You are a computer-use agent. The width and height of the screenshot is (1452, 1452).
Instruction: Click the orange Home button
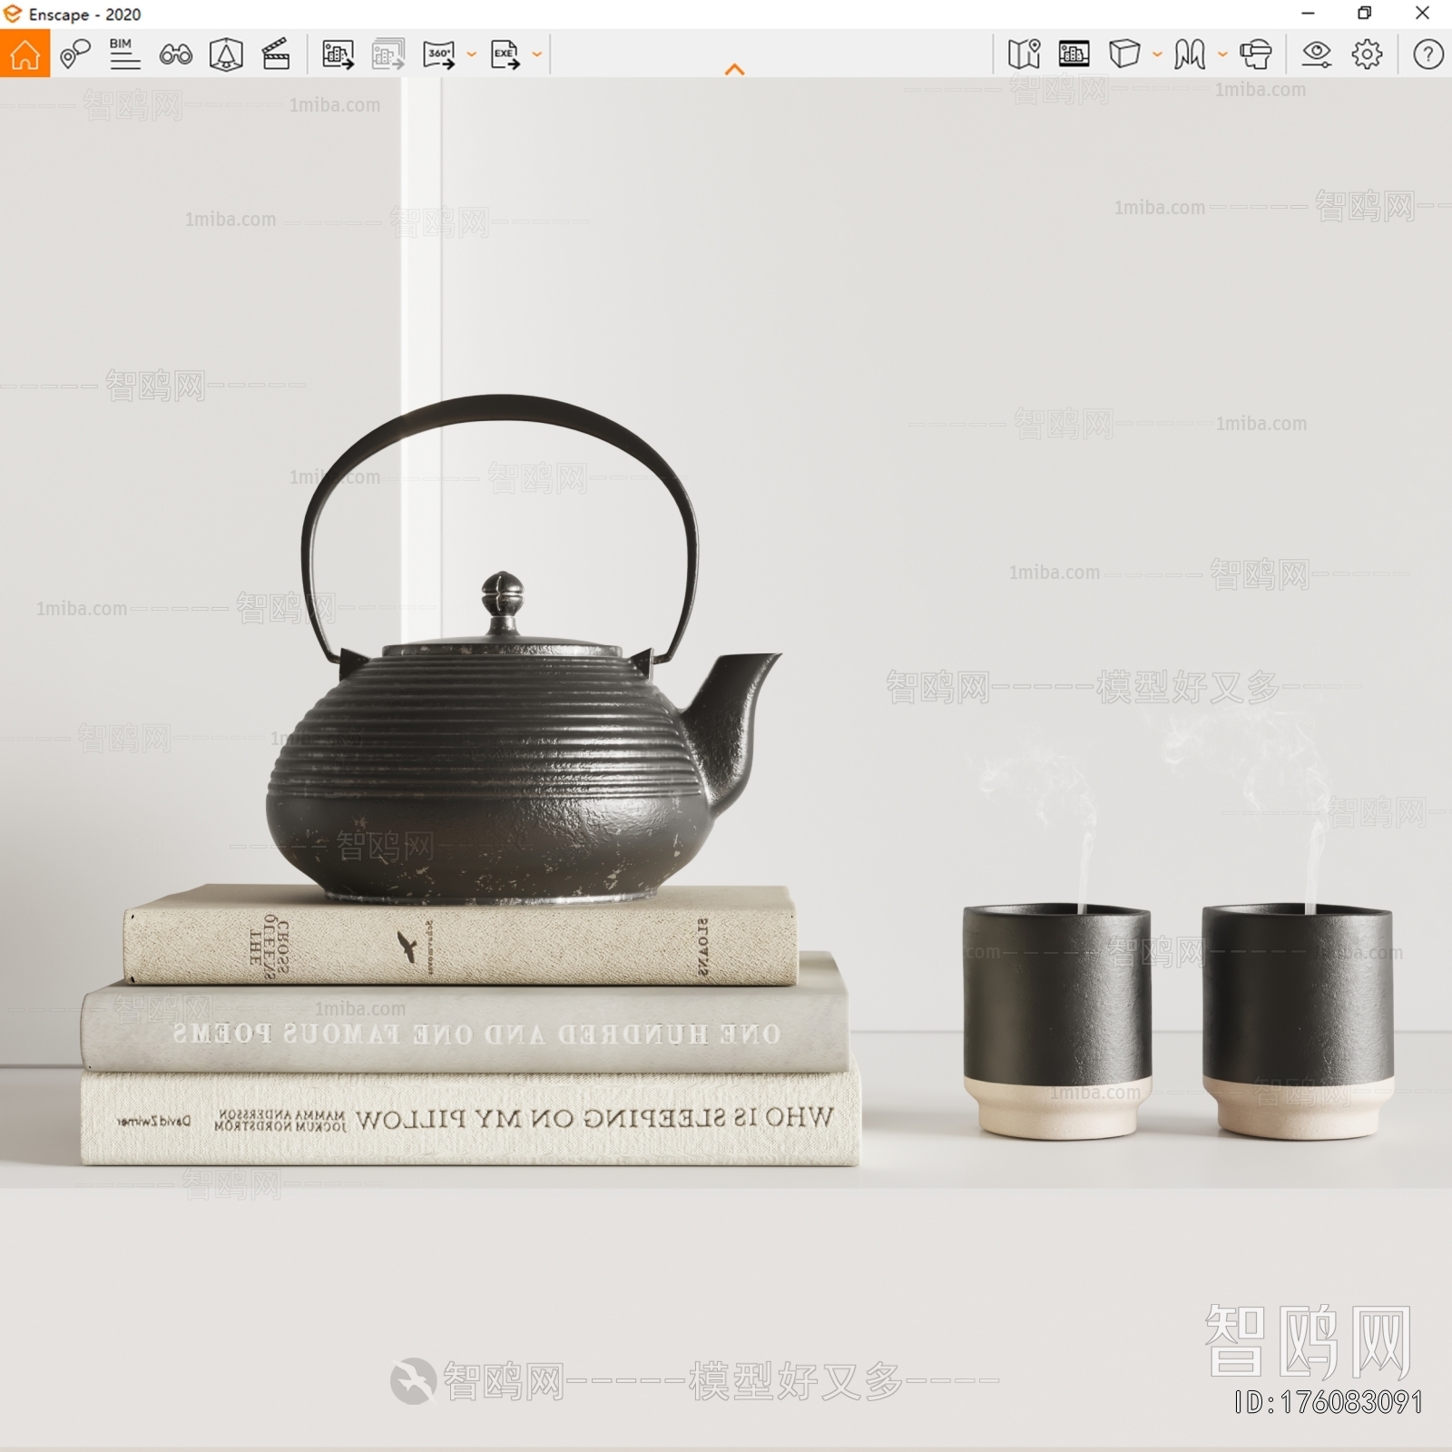(25, 54)
